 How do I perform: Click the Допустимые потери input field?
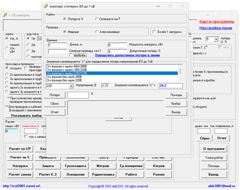click(117, 51)
